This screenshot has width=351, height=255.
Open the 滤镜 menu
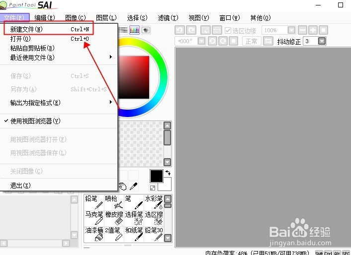point(168,18)
